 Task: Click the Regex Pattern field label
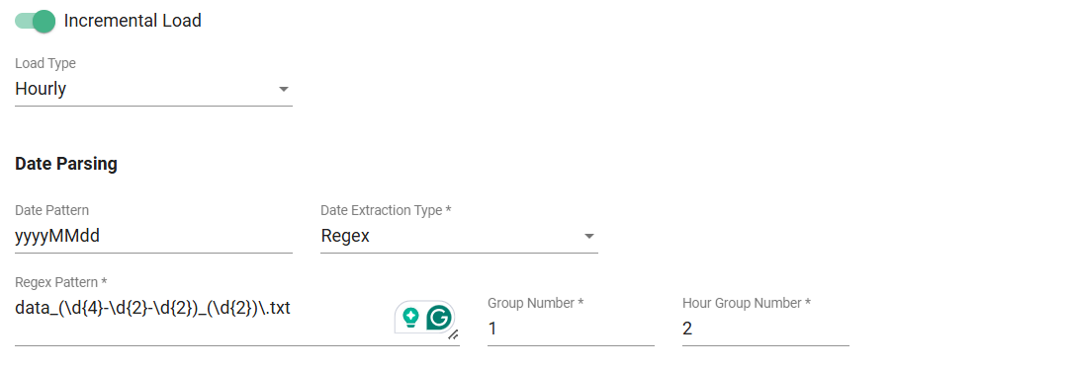point(61,282)
